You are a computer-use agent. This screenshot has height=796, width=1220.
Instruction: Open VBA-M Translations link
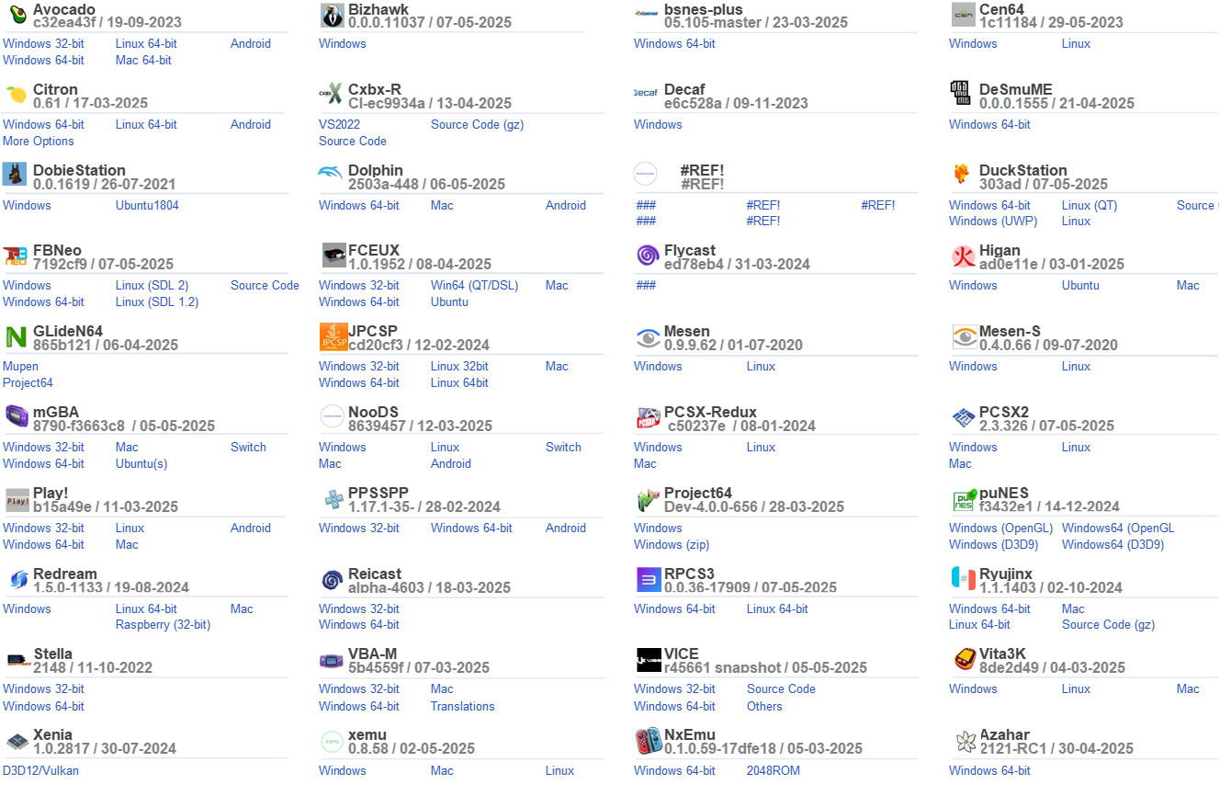[463, 706]
